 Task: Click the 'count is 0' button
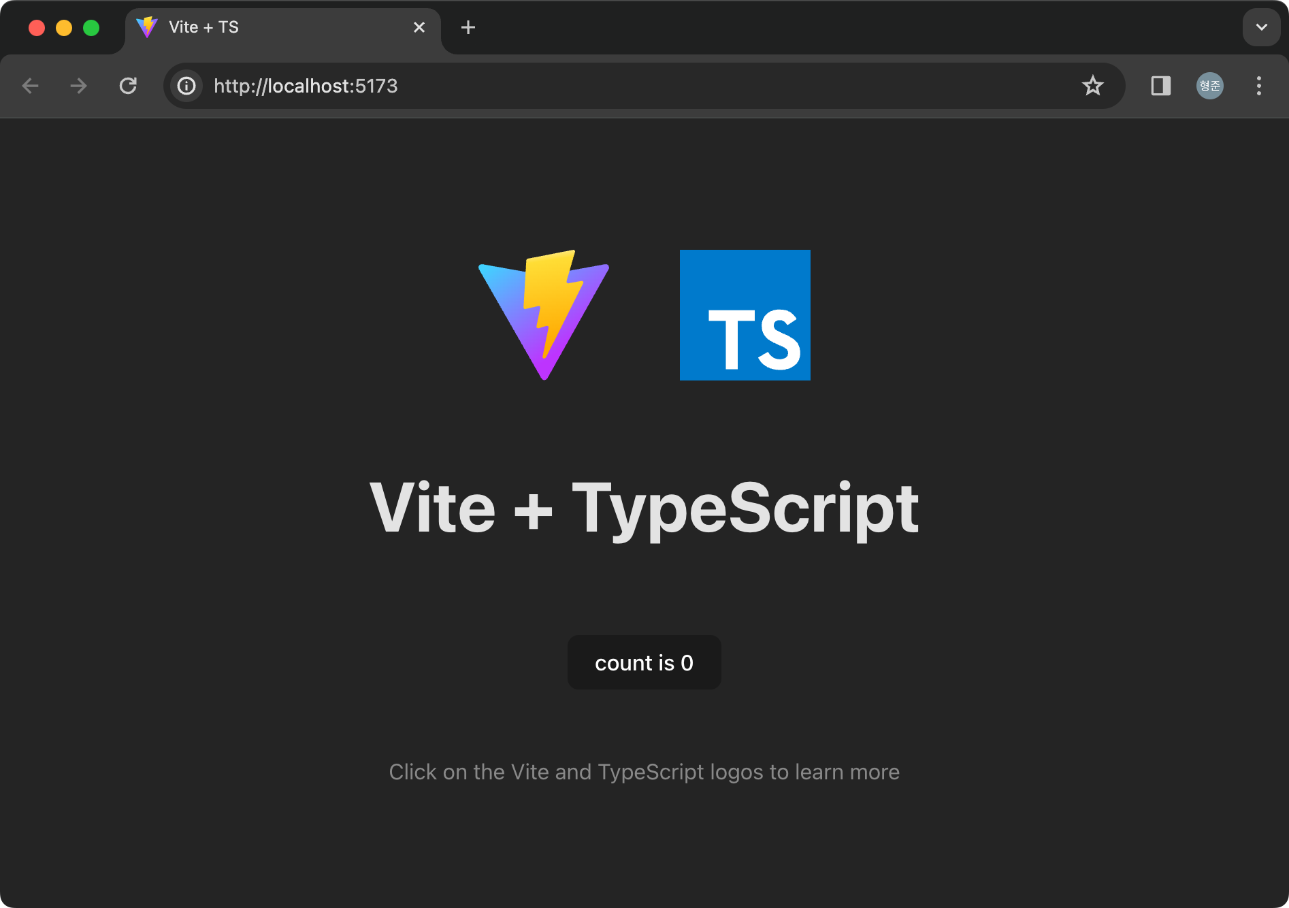pos(644,662)
